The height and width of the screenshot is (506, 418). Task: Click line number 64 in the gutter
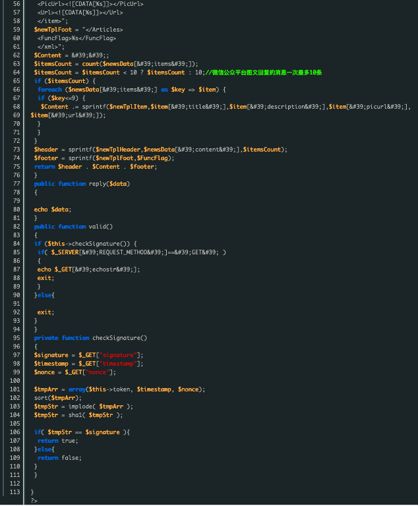pyautogui.click(x=16, y=72)
